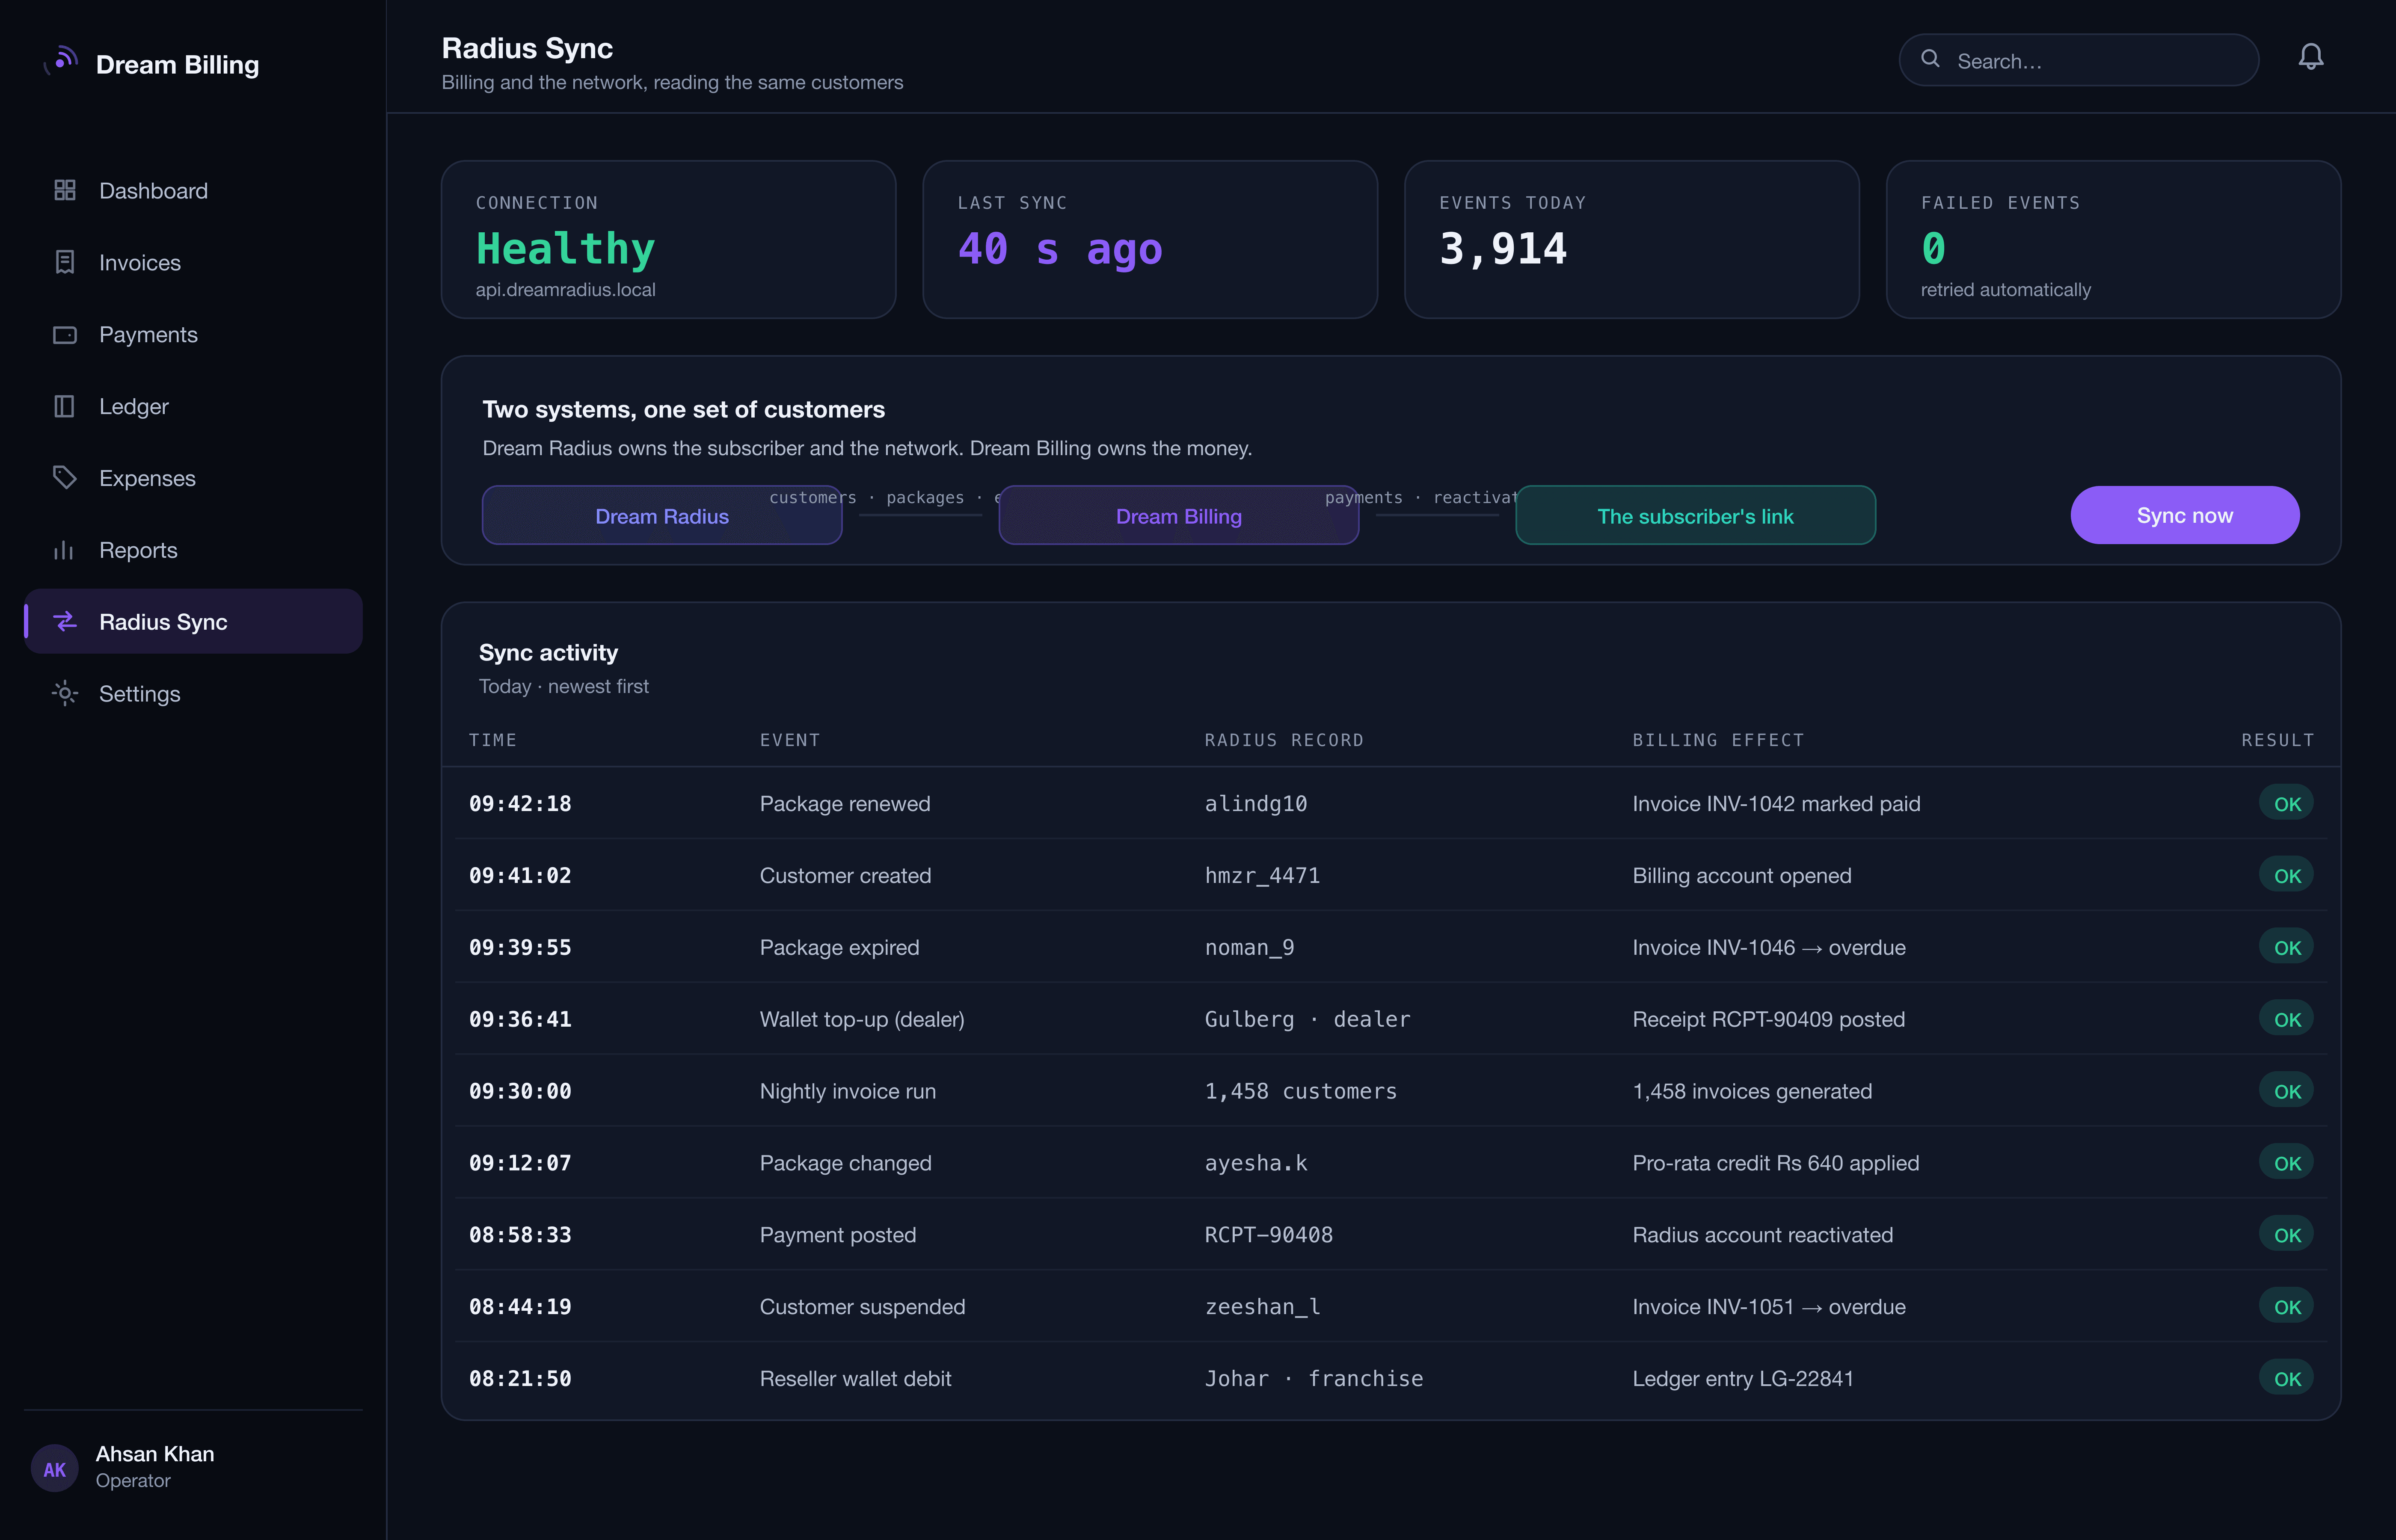Click the OK badge for alindg10 row
Image resolution: width=2396 pixels, height=1540 pixels.
[2287, 804]
